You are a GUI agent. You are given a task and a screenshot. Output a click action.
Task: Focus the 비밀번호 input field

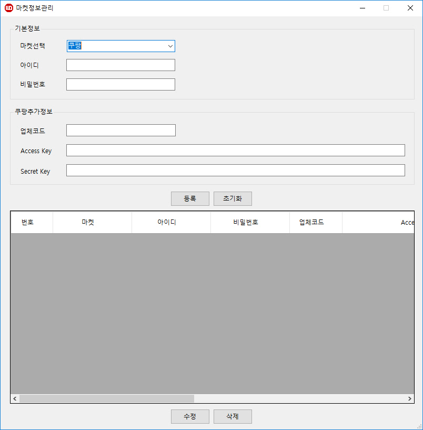[x=120, y=84]
